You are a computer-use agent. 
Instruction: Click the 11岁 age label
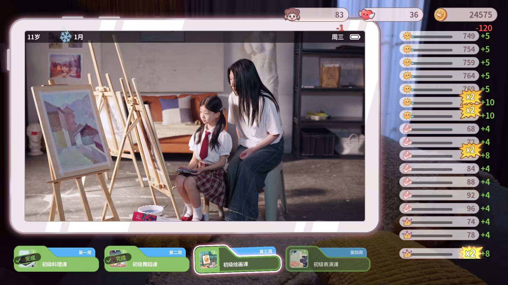click(x=34, y=37)
